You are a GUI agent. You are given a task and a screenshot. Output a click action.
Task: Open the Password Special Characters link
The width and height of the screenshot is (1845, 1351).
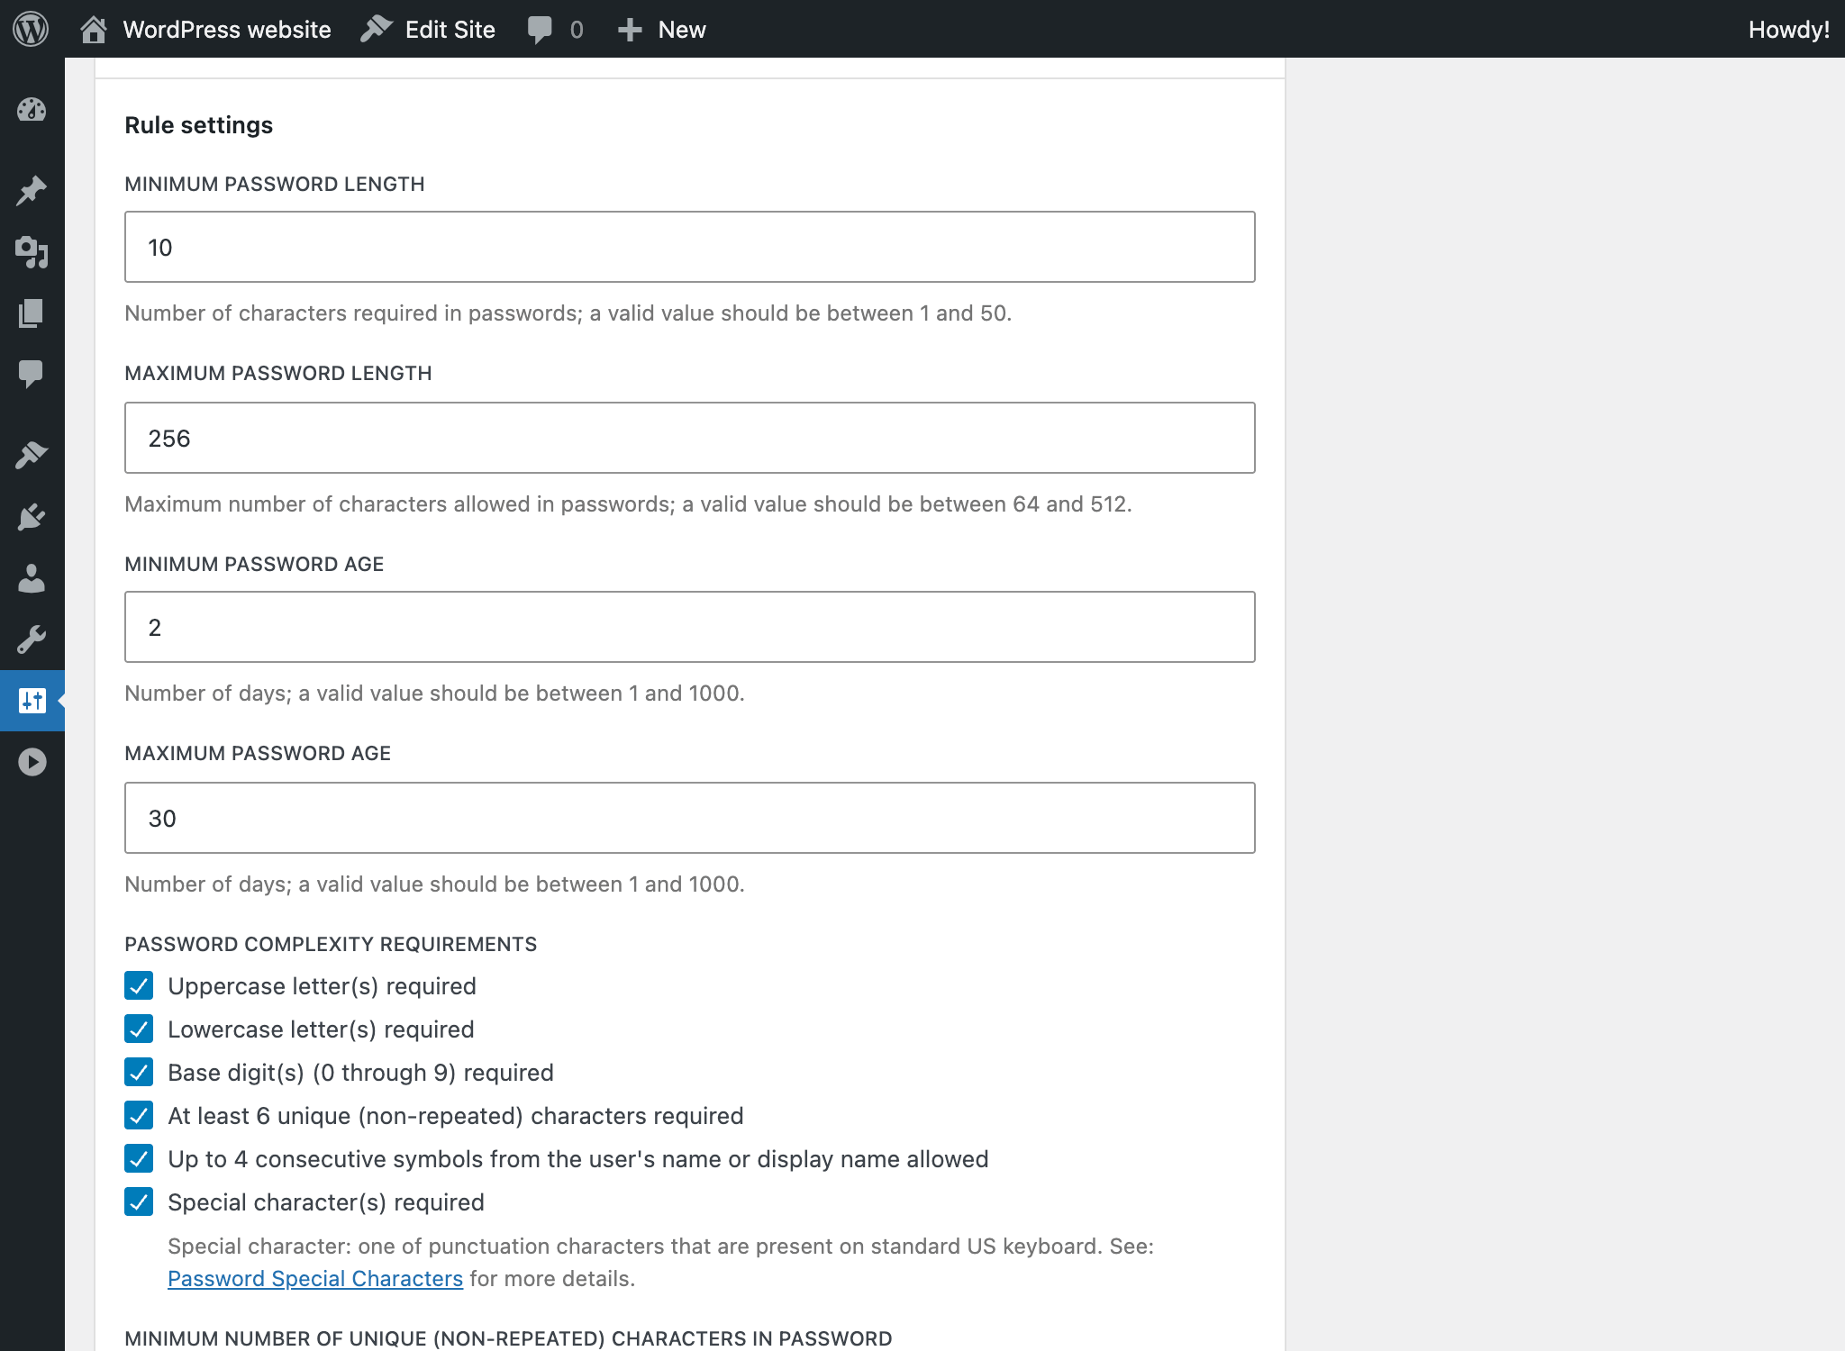315,1279
